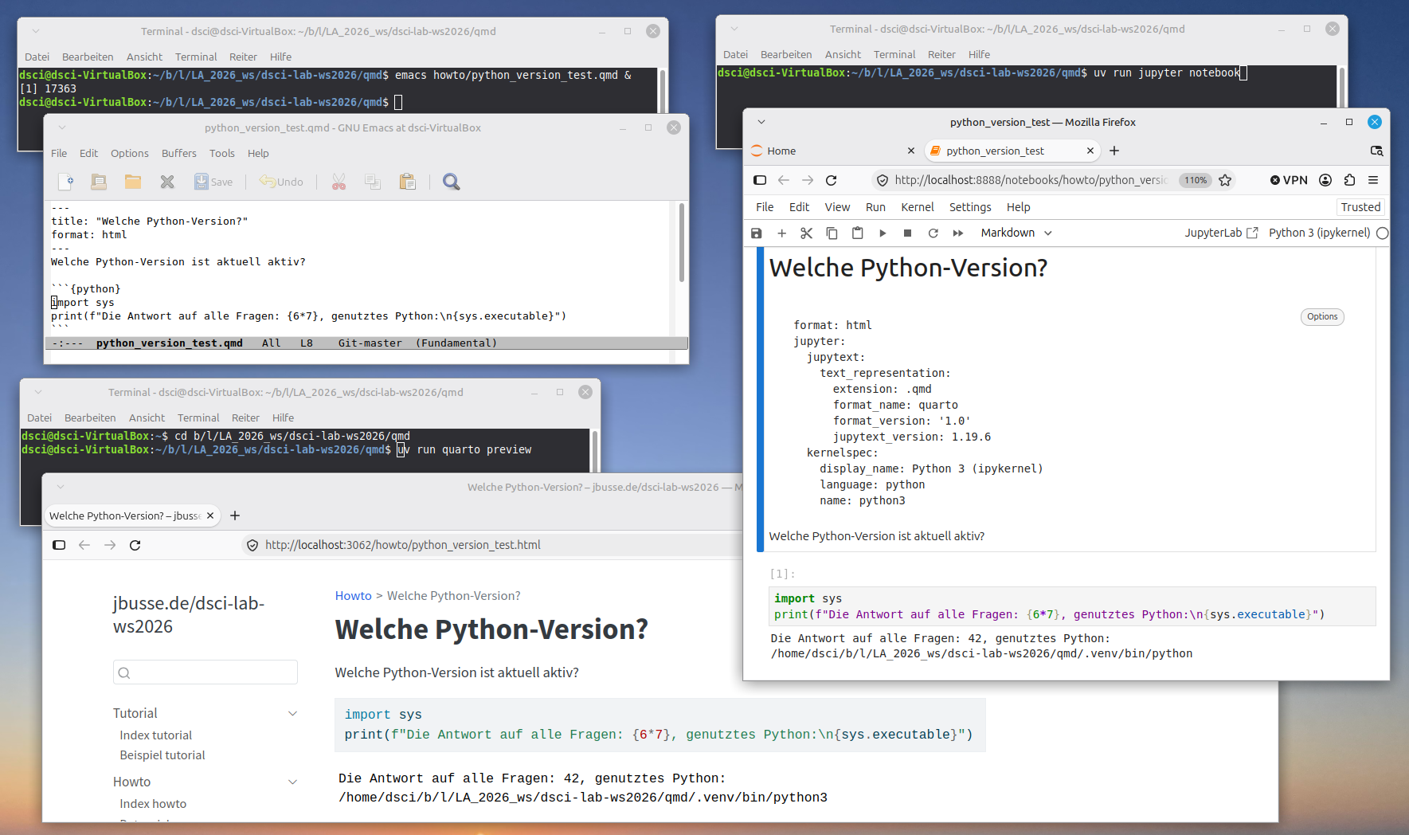The height and width of the screenshot is (835, 1409).
Task: Click the Cut scissors icon in Emacs toolbar
Action: click(x=339, y=182)
